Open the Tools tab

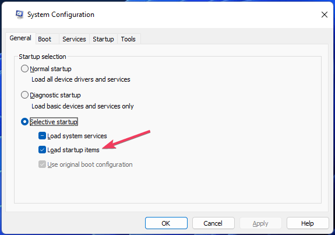coord(128,39)
